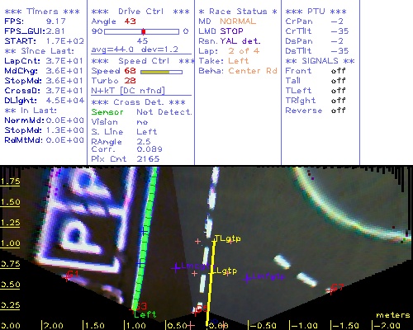This screenshot has width=413, height=330.
Task: Click the CrossD value 3.7E+01
Action: 64,91
